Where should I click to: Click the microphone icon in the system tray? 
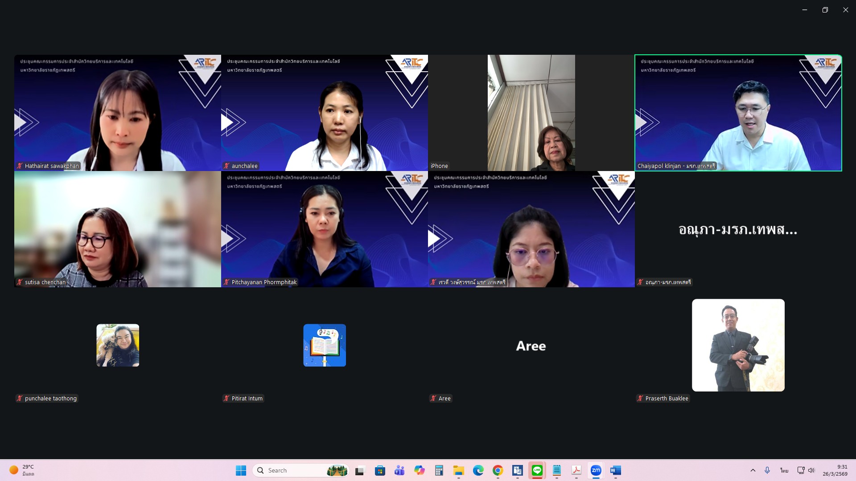tap(767, 470)
